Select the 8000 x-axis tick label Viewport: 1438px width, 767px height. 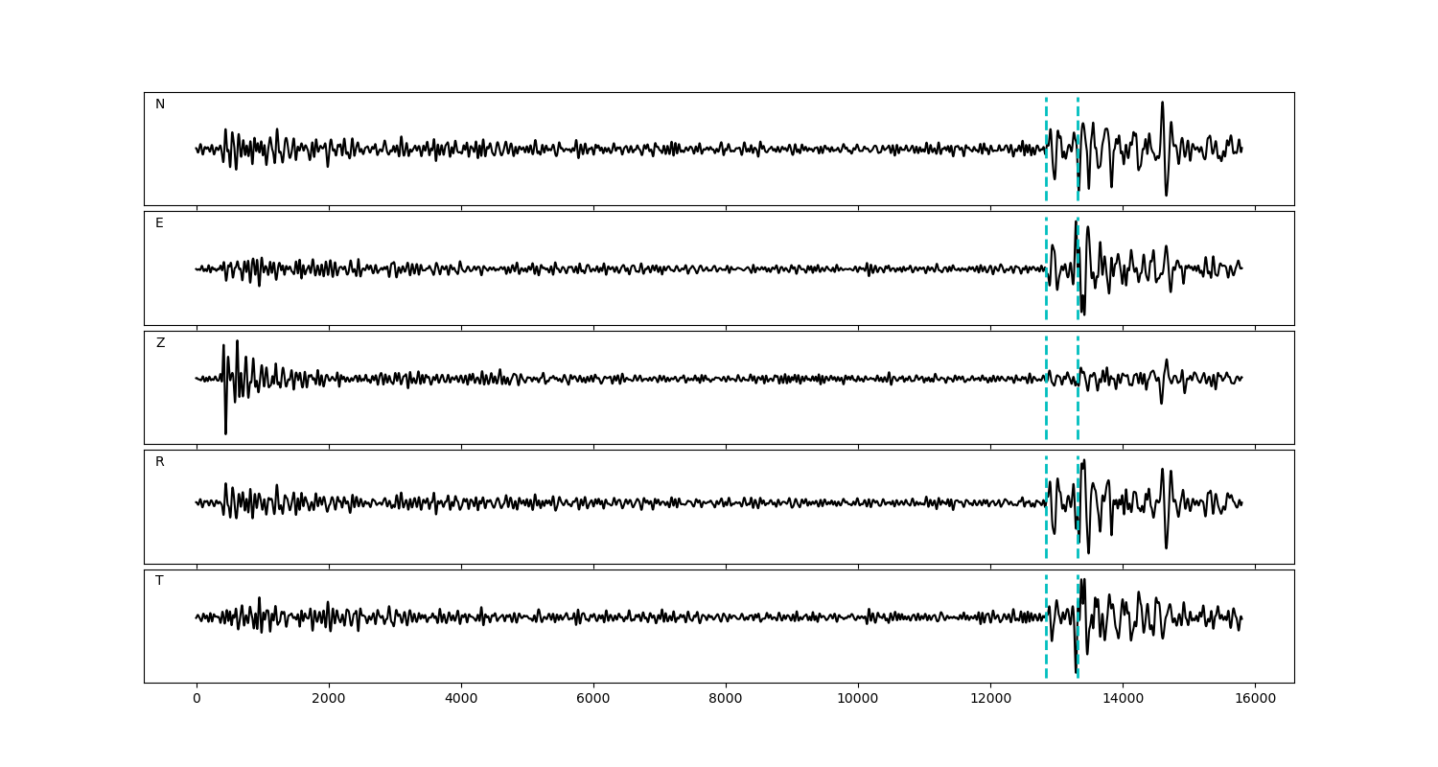pyautogui.click(x=726, y=699)
